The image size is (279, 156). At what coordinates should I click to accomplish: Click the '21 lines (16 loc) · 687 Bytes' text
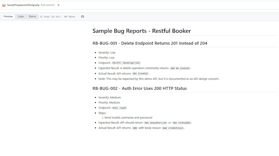57,17
